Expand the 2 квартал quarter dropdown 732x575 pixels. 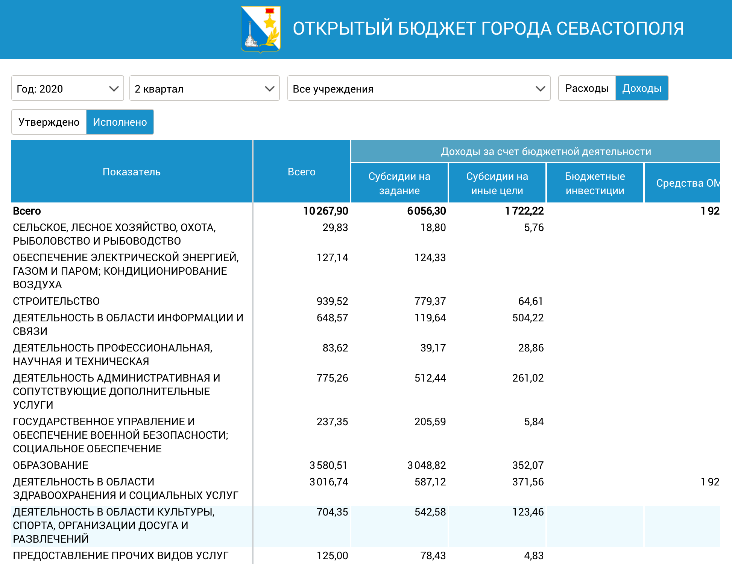click(204, 88)
